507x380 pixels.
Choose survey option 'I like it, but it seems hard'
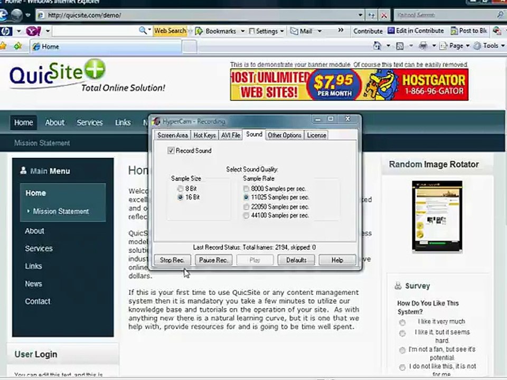(402, 333)
